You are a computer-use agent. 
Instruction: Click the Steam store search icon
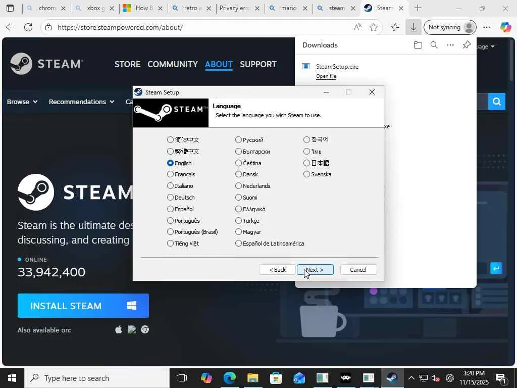pyautogui.click(x=497, y=102)
